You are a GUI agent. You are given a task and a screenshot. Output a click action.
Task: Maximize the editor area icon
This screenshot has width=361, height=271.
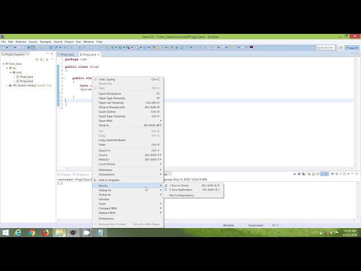click(356, 54)
